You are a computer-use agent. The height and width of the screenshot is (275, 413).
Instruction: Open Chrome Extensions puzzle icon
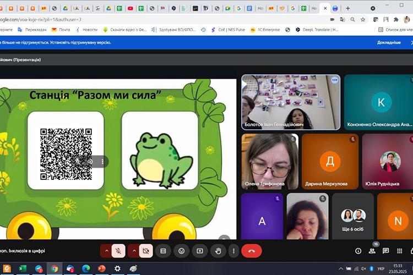pos(396,19)
